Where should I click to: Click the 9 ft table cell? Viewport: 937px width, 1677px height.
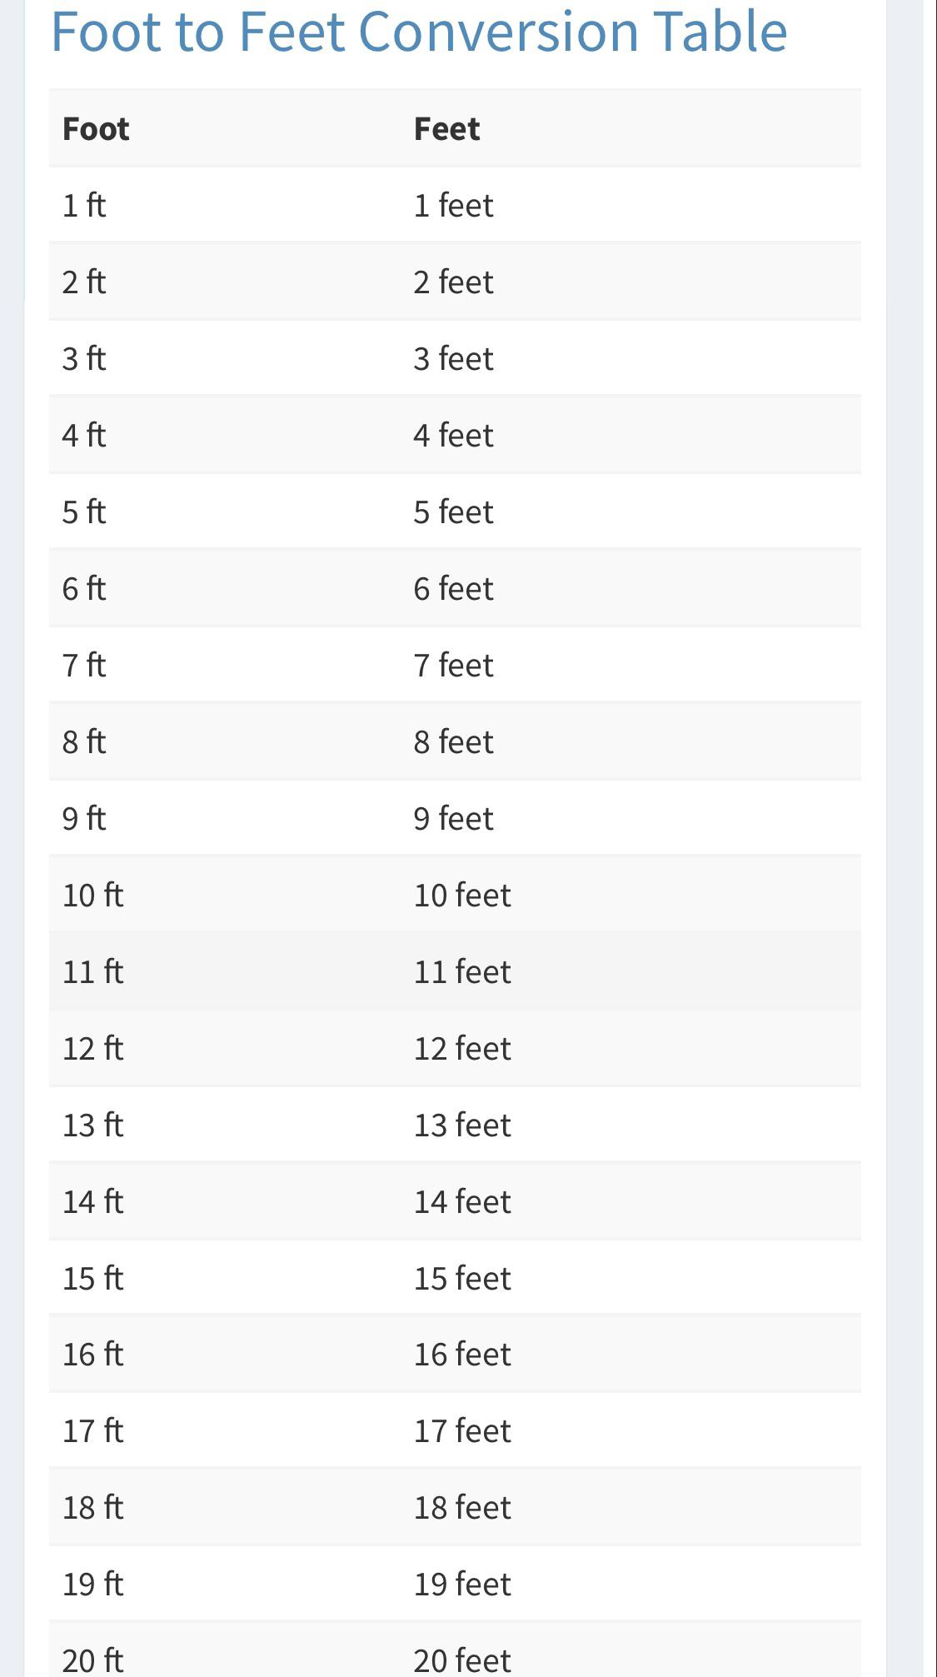(84, 819)
